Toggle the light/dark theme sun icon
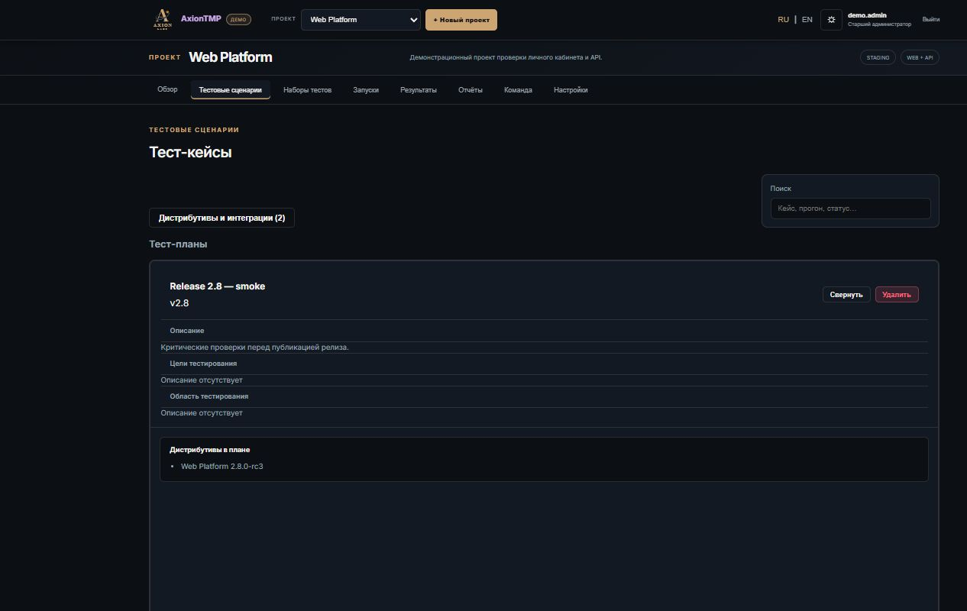Screen dimensions: 967x611 [x=831, y=20]
